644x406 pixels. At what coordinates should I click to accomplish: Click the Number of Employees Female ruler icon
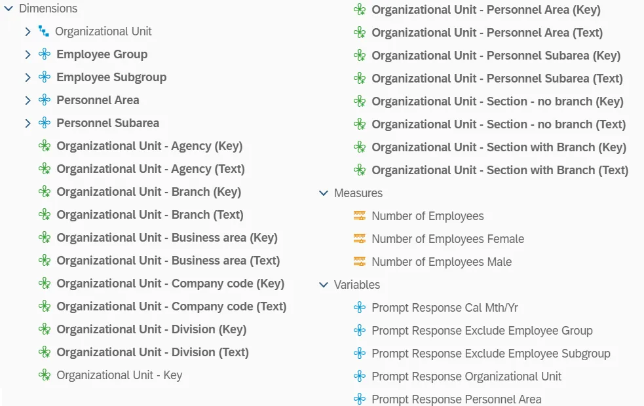[359, 239]
